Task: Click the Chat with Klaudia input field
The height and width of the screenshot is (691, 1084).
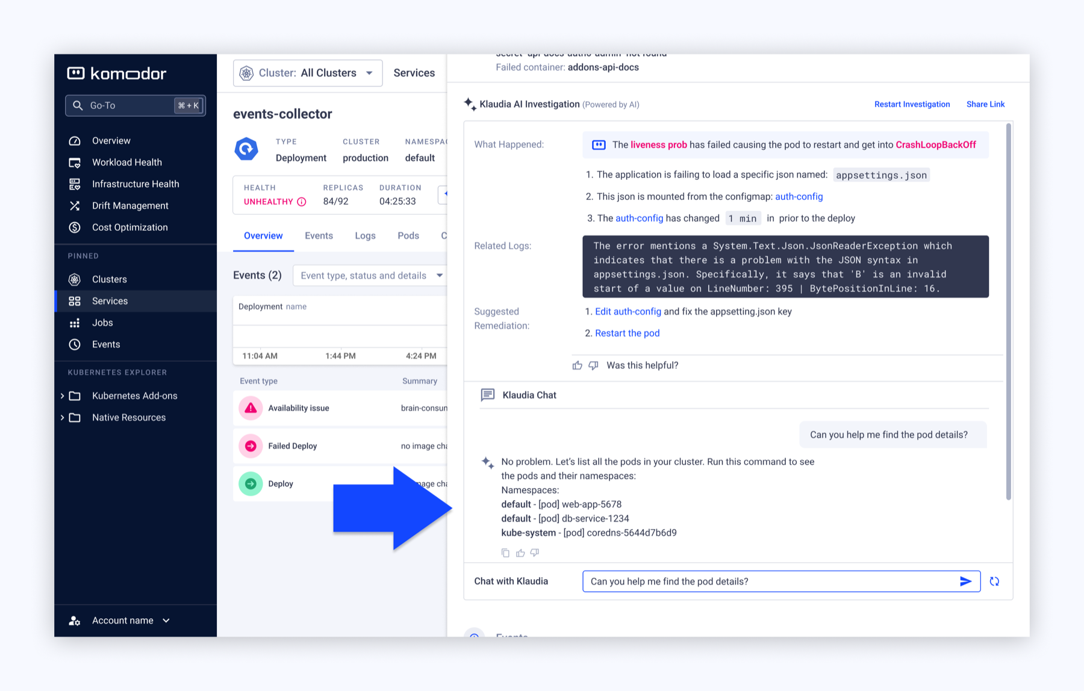Action: coord(782,581)
